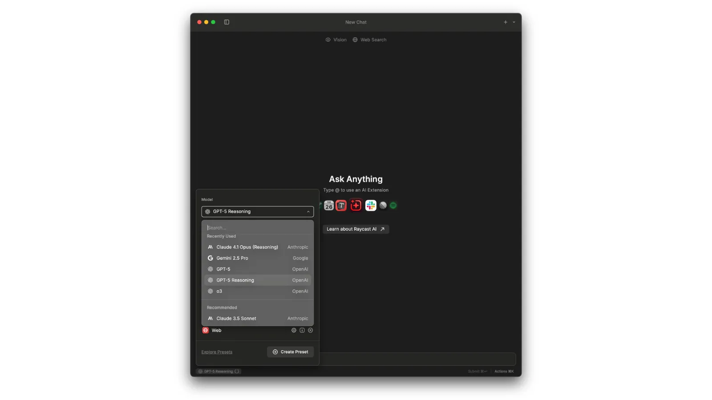The width and height of the screenshot is (712, 400).
Task: Focus the model Search field
Action: (x=257, y=228)
